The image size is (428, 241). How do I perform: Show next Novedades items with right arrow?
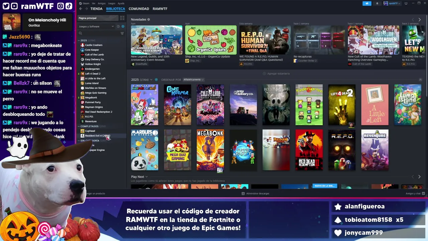pyautogui.click(x=420, y=20)
